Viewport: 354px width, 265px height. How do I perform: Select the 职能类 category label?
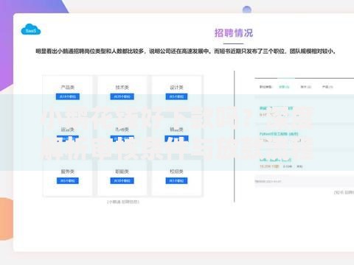pyautogui.click(x=122, y=172)
